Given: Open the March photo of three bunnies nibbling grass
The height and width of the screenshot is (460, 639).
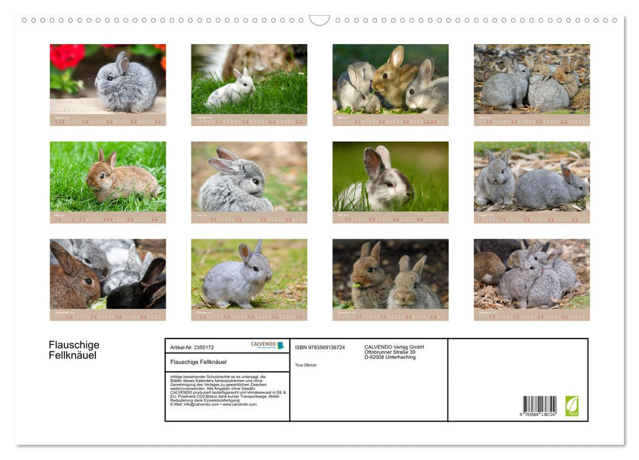Looking at the screenshot, I should point(390,80).
